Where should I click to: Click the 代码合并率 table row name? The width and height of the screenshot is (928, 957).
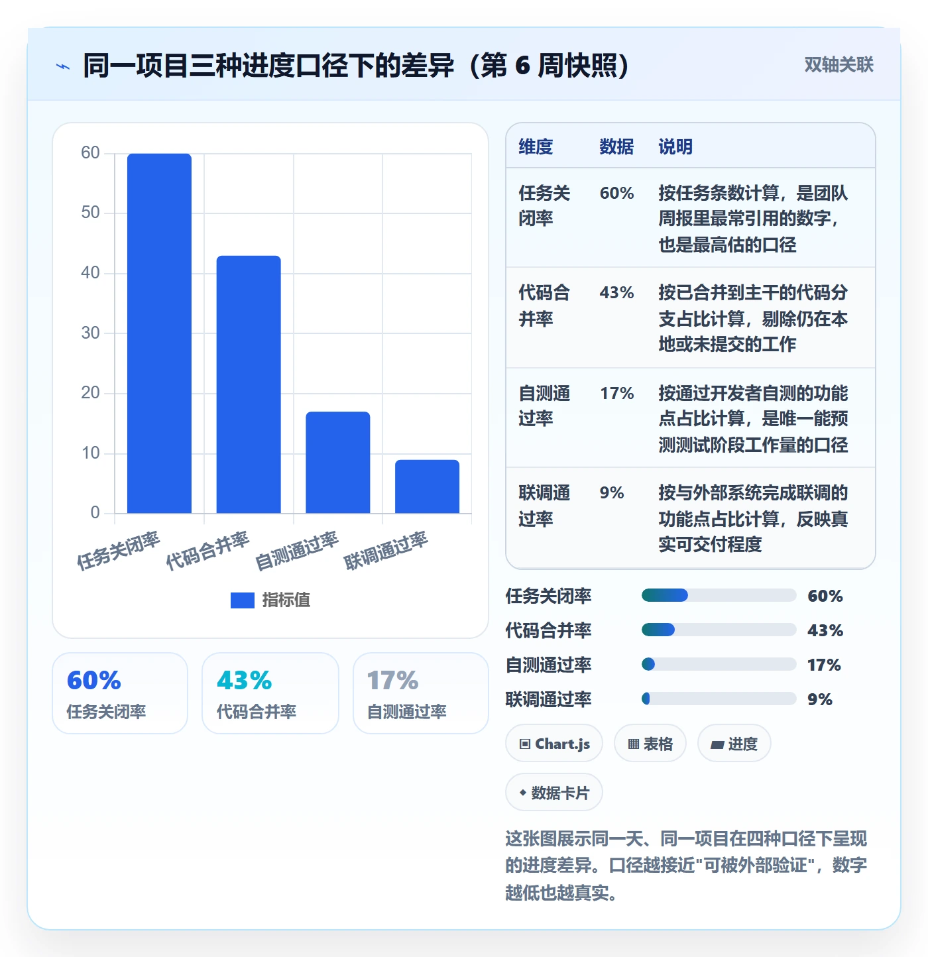(544, 306)
